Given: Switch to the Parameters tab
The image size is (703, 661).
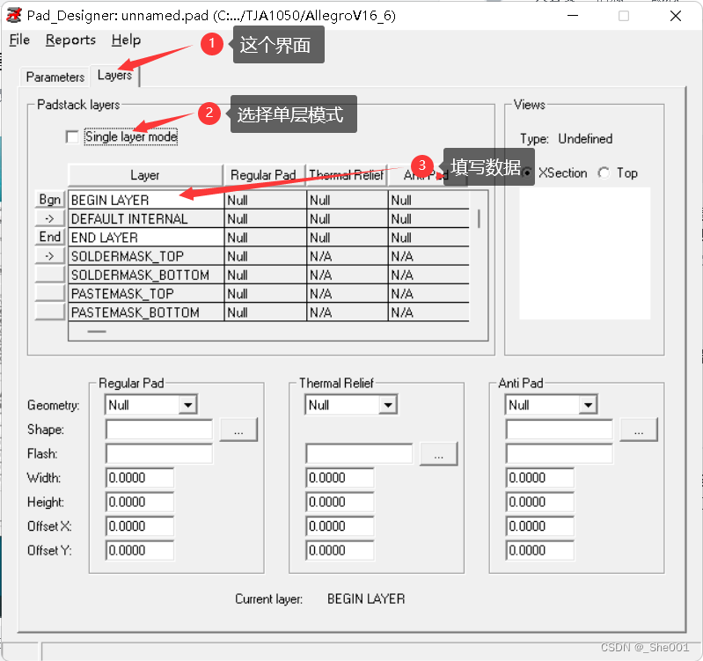Looking at the screenshot, I should click(55, 77).
